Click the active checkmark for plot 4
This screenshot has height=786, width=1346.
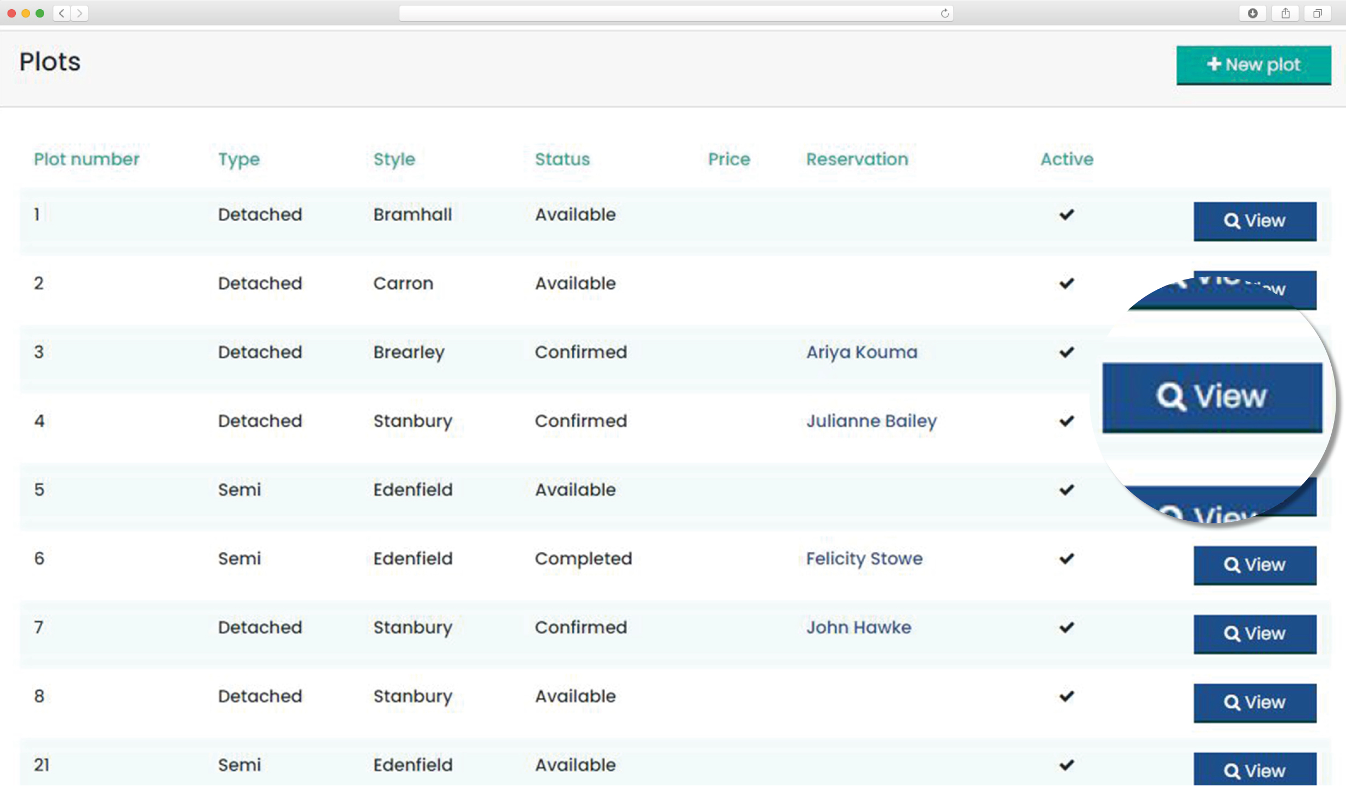[1067, 421]
